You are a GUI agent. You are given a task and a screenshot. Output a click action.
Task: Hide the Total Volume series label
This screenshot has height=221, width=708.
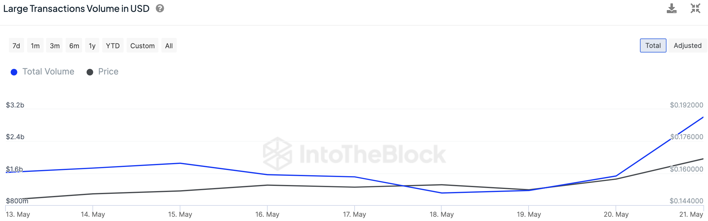[x=48, y=71]
